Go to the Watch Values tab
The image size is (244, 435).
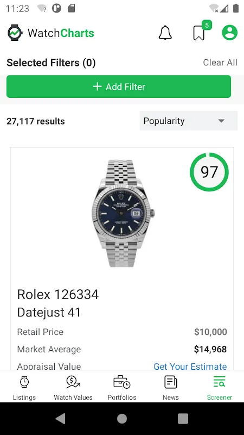click(x=73, y=388)
